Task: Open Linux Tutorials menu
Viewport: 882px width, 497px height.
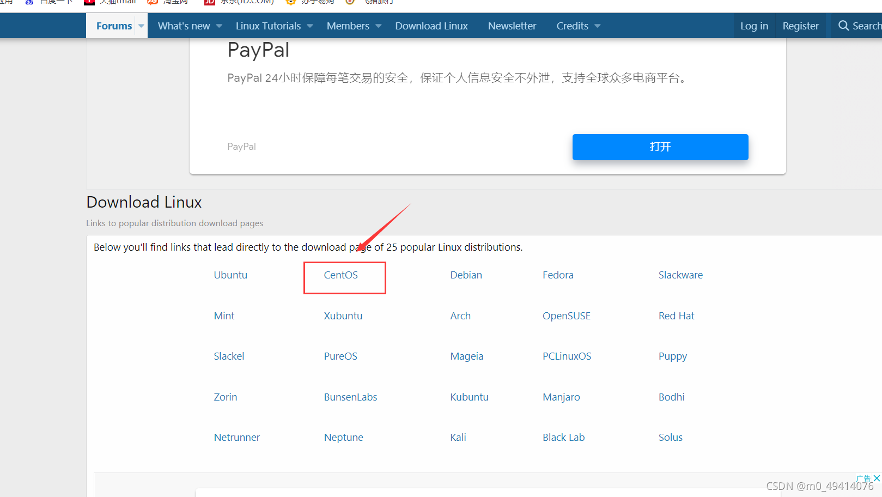Action: tap(268, 26)
